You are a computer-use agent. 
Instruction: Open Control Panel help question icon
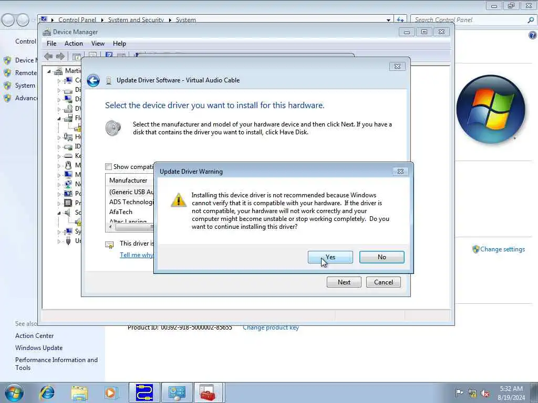tap(533, 35)
